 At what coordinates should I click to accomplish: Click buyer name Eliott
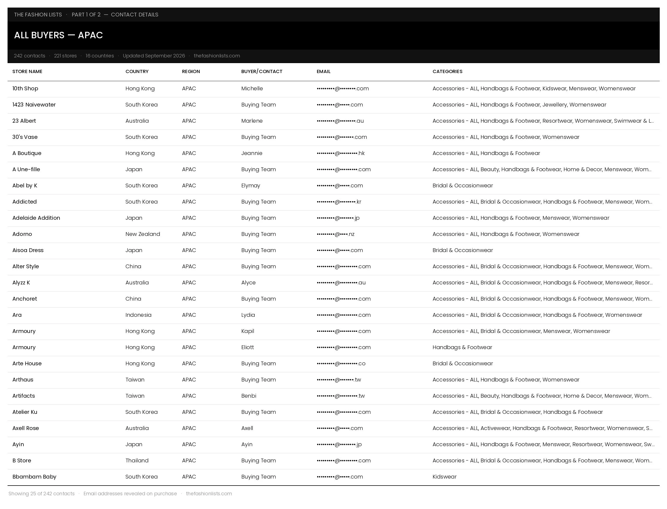pyautogui.click(x=247, y=348)
